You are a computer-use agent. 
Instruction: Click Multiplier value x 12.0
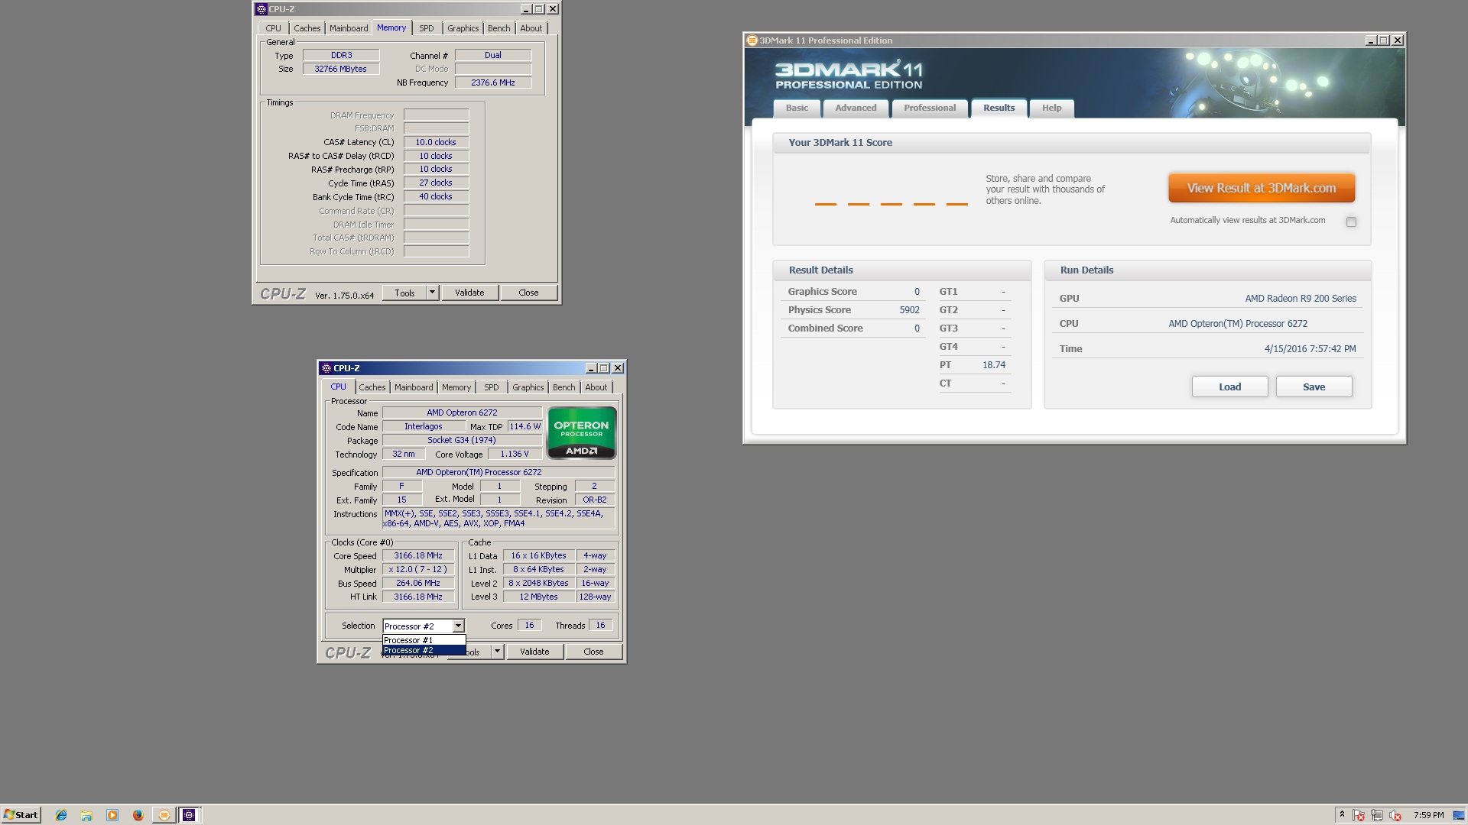point(418,570)
